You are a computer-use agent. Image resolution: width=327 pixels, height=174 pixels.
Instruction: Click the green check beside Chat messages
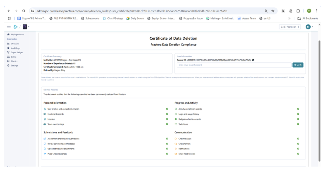point(298,139)
